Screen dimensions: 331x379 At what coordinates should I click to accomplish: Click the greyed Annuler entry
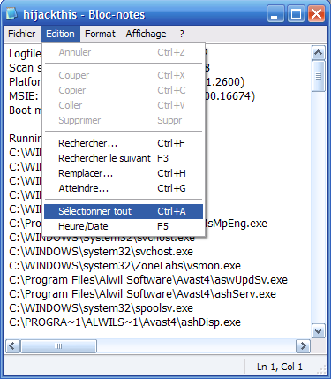[124, 52]
